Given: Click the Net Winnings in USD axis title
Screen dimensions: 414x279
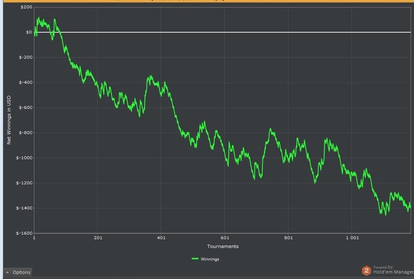Looking at the screenshot, I should coord(9,120).
